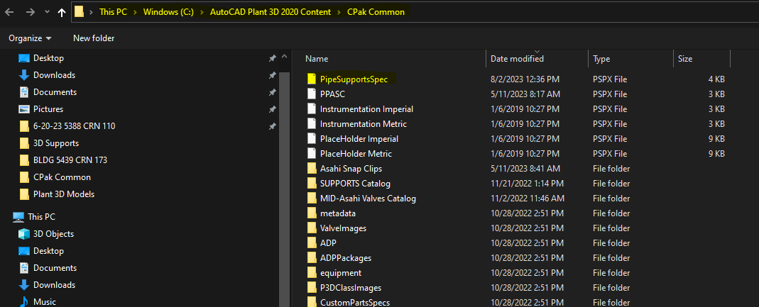Open Documents under This PC
The image size is (759, 307).
click(x=55, y=268)
